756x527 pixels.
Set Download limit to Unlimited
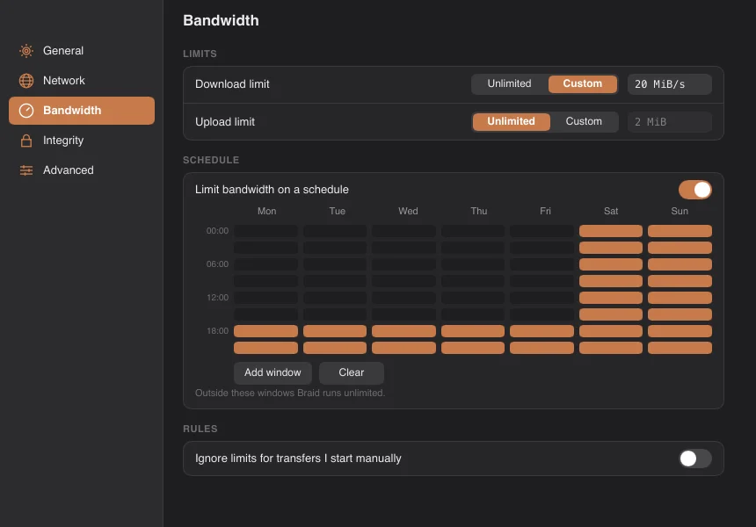click(509, 83)
